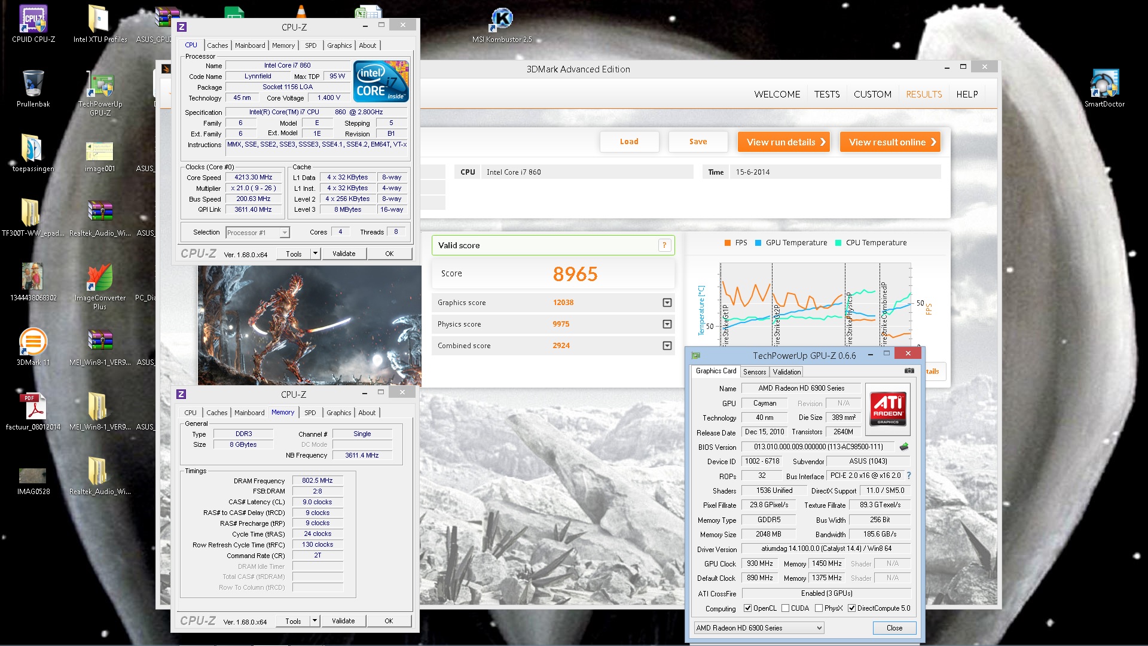The image size is (1148, 646).
Task: Select the RESULTS tab in 3DMark
Action: 924,95
